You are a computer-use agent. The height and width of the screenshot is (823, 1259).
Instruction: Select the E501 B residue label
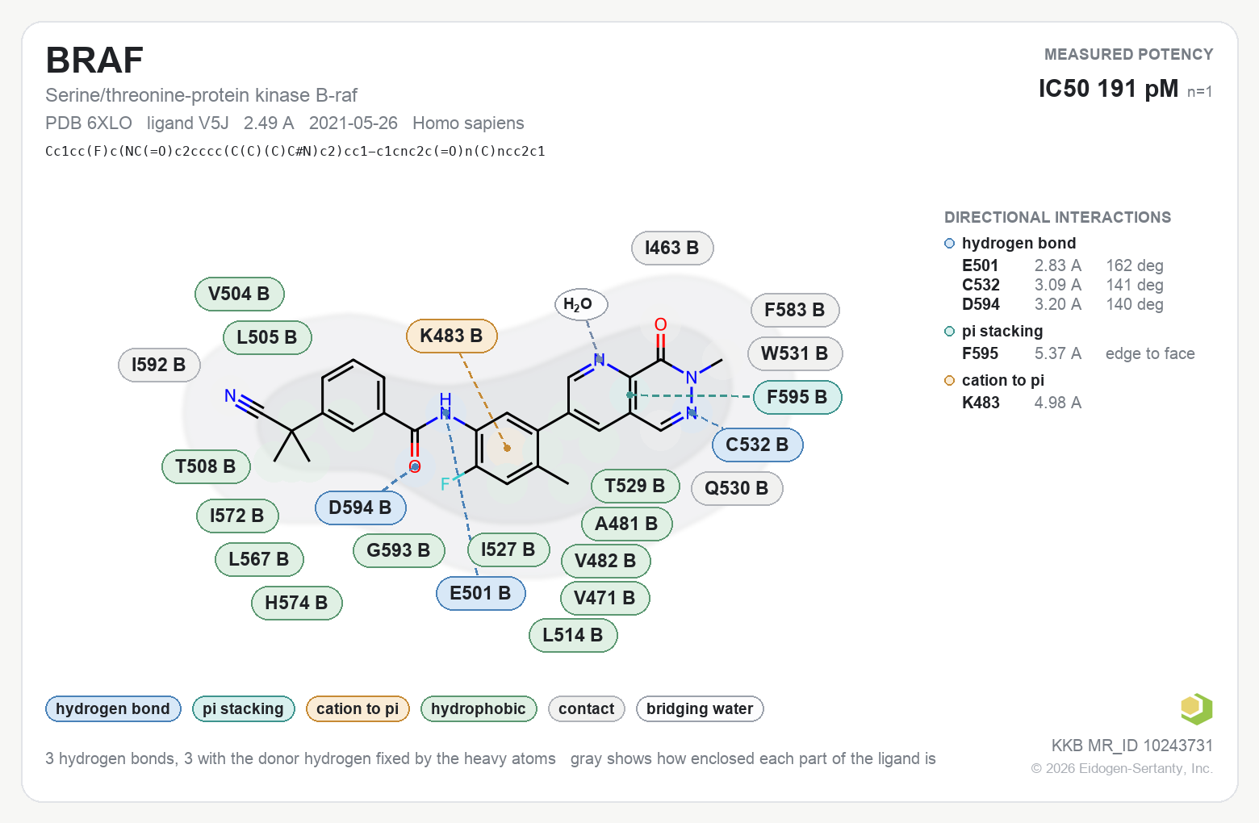[481, 593]
